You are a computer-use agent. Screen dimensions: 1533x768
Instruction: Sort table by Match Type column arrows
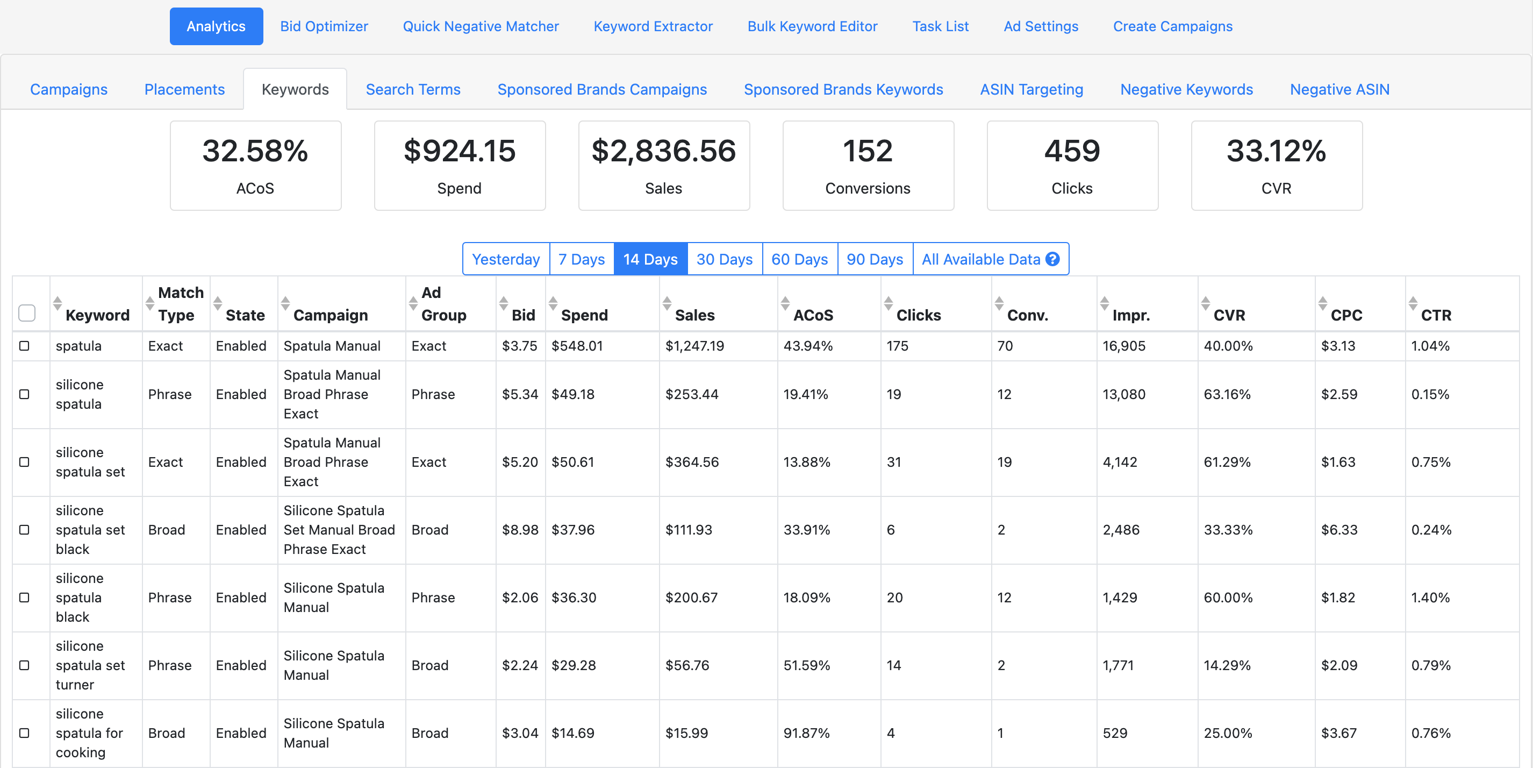click(150, 304)
